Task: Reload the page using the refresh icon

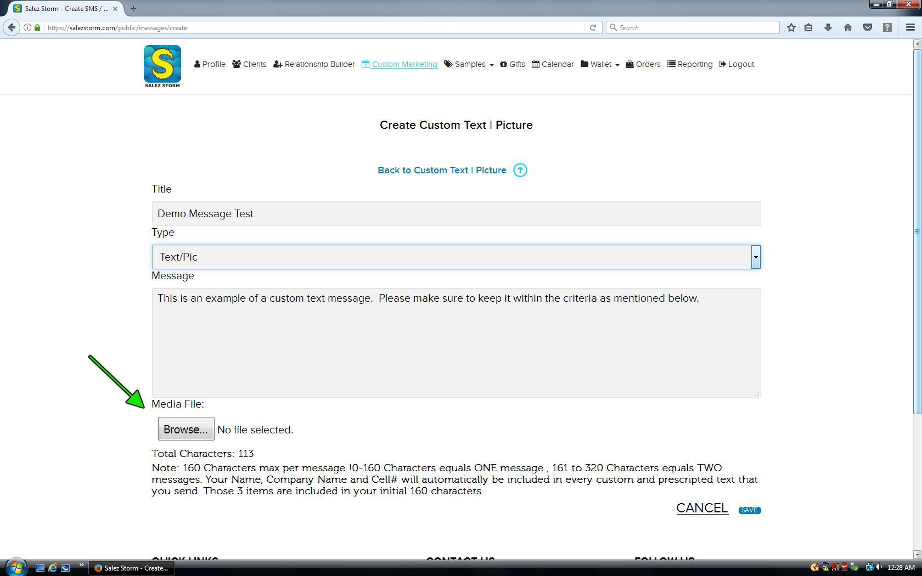Action: (593, 27)
